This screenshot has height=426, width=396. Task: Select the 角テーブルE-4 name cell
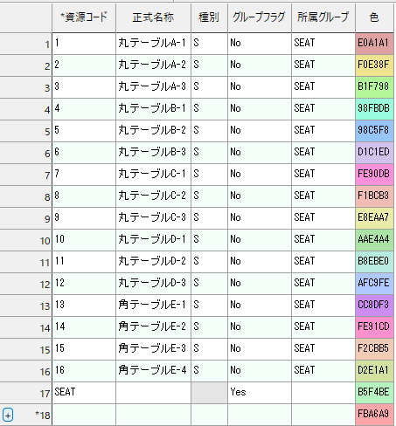[x=153, y=370]
